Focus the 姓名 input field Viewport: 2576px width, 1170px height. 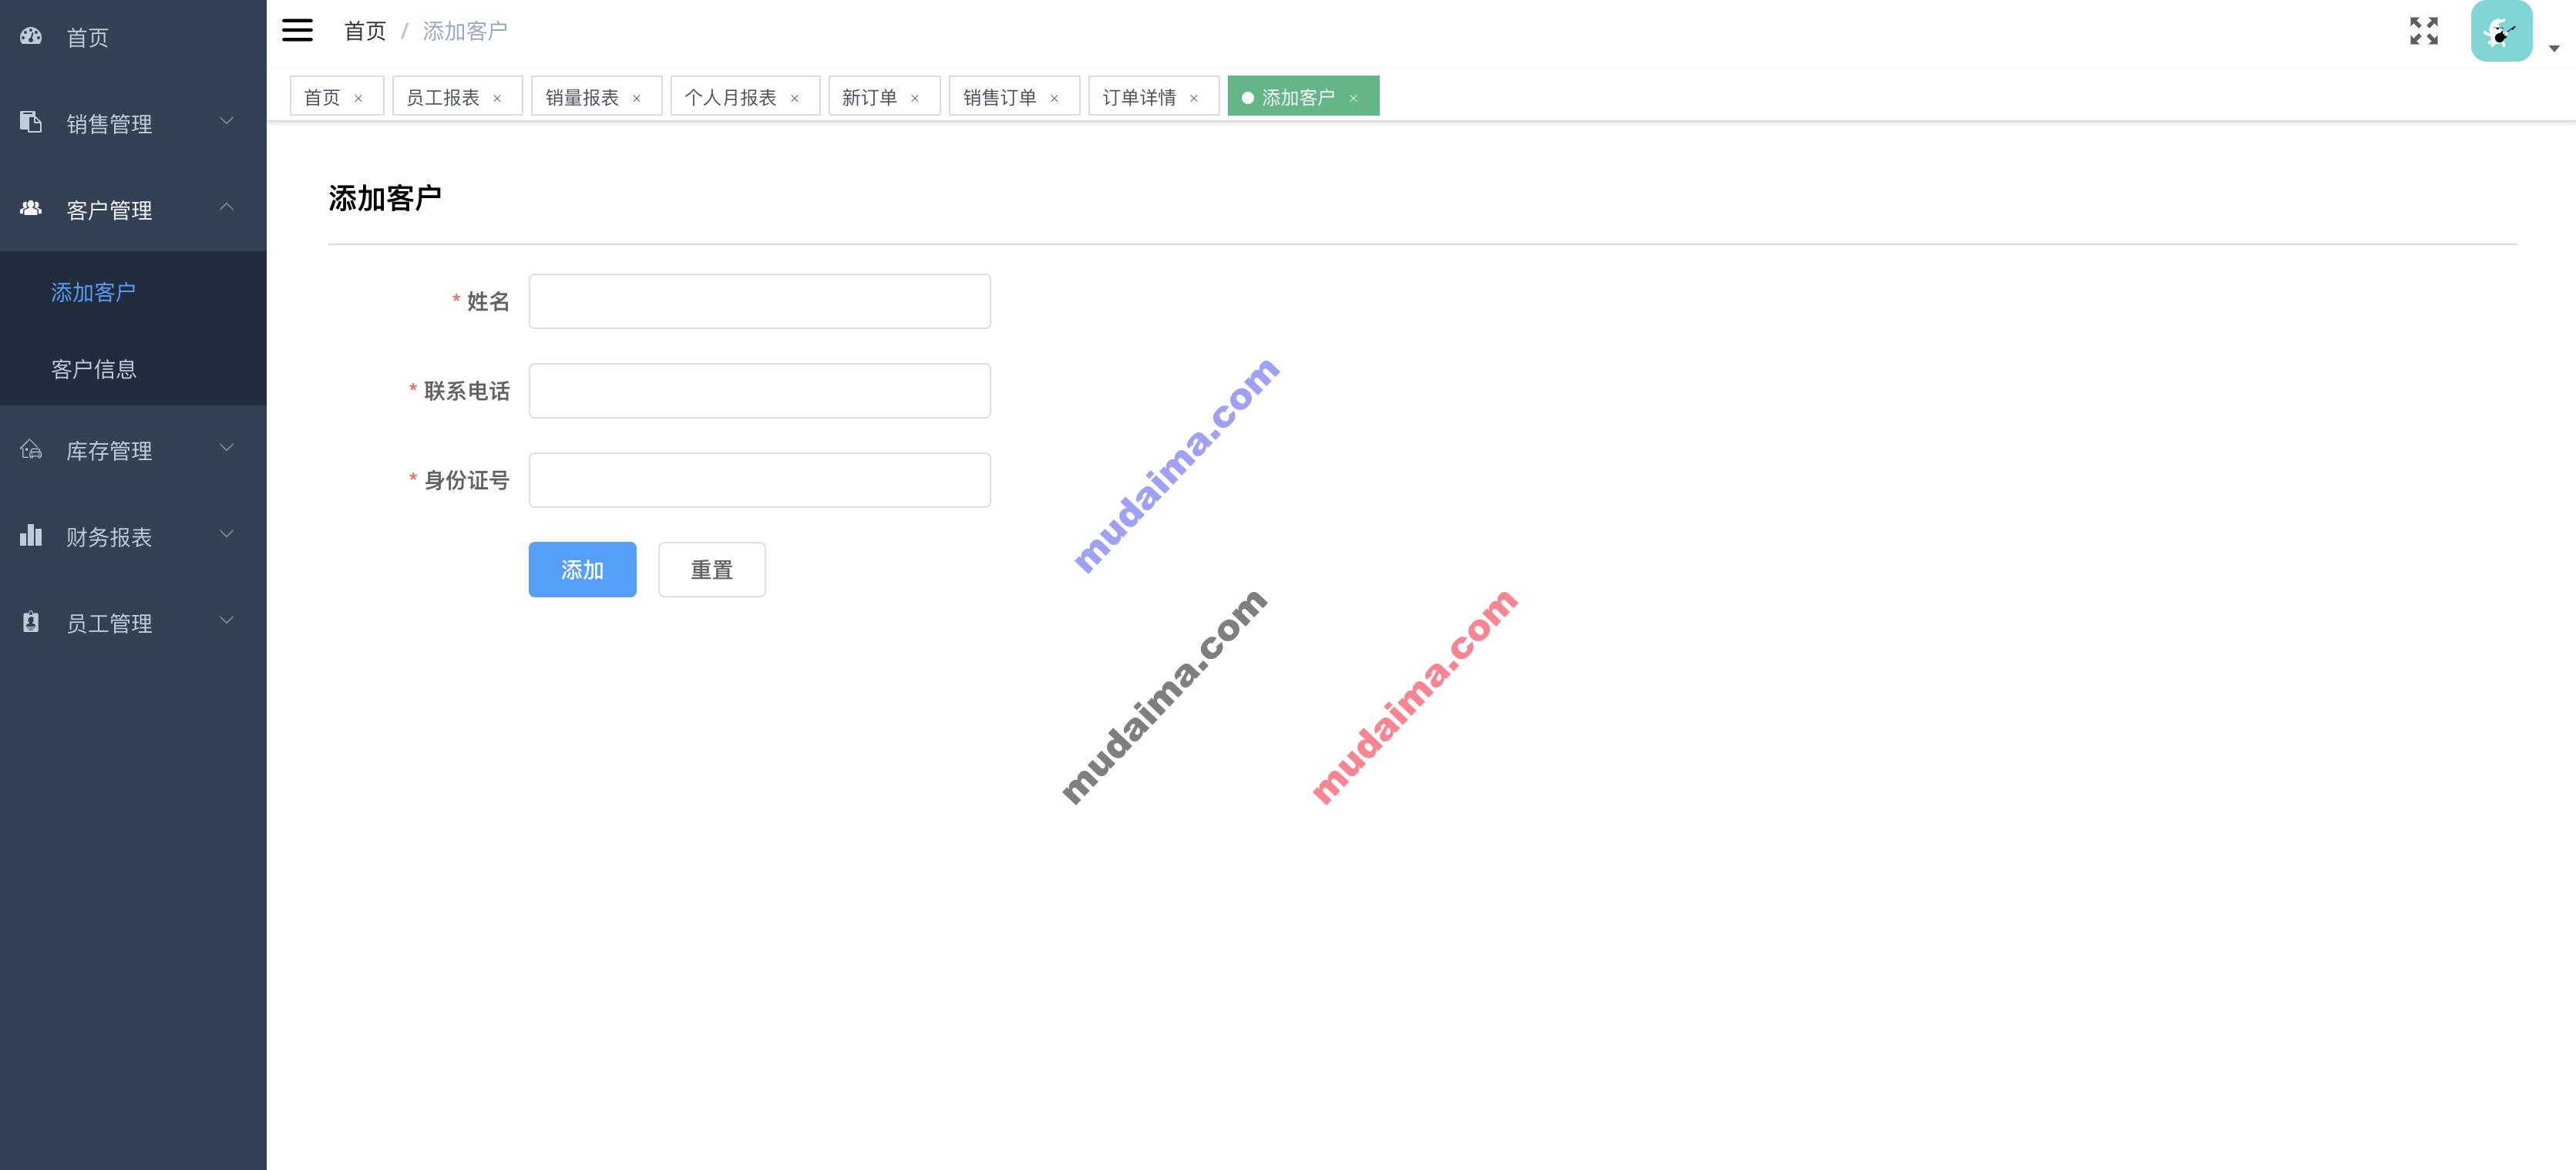coord(760,301)
